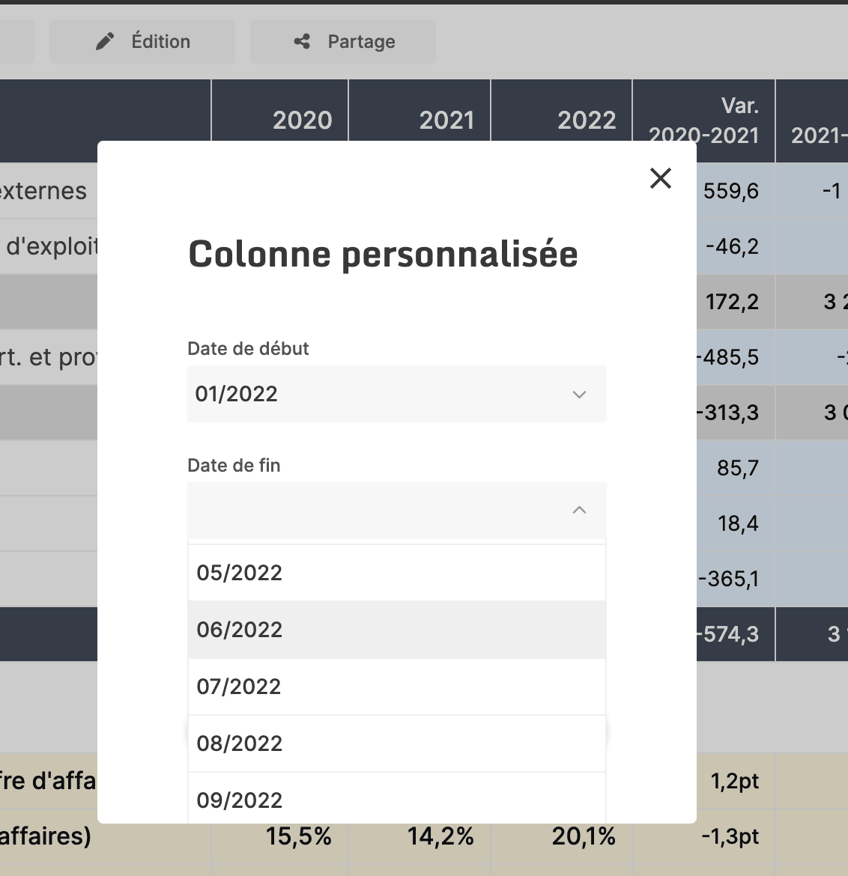Collapse the Date de fin list via chevron

pyautogui.click(x=578, y=510)
